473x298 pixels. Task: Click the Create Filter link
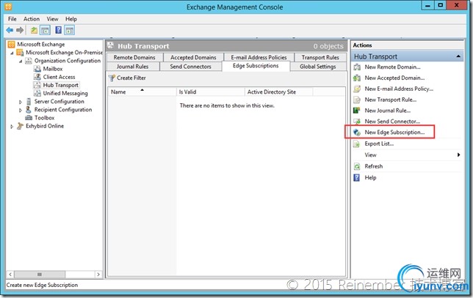click(131, 78)
